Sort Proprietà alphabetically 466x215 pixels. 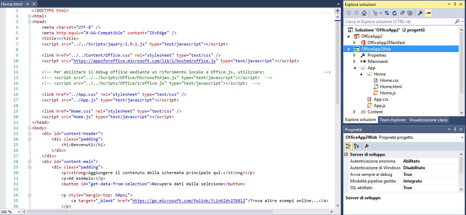[x=356, y=146]
